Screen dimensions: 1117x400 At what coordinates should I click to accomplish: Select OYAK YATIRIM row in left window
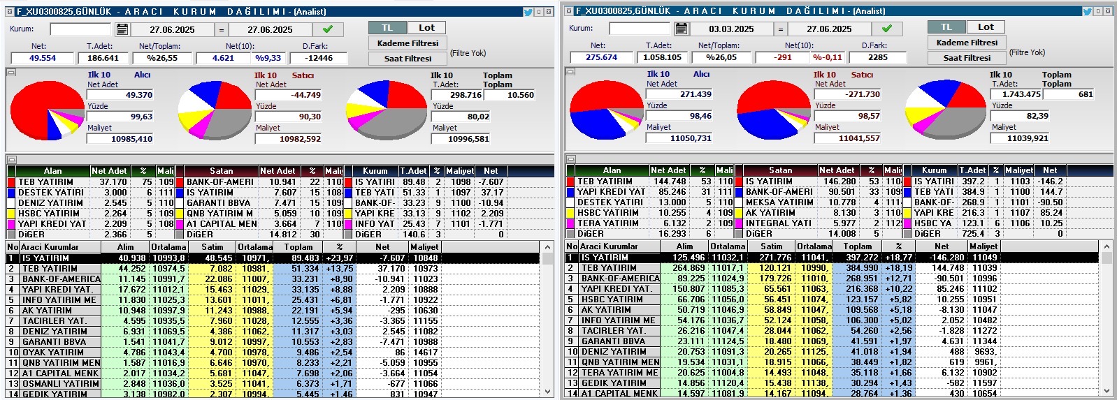pyautogui.click(x=273, y=352)
